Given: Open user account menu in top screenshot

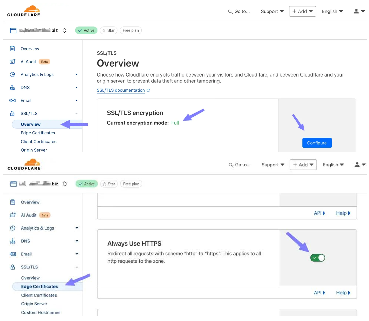Looking at the screenshot, I should click(x=359, y=11).
